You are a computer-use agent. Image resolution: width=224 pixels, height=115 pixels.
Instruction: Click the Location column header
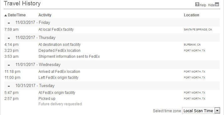tap(191, 15)
